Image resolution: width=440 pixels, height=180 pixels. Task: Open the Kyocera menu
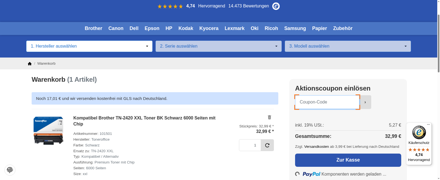(x=209, y=28)
